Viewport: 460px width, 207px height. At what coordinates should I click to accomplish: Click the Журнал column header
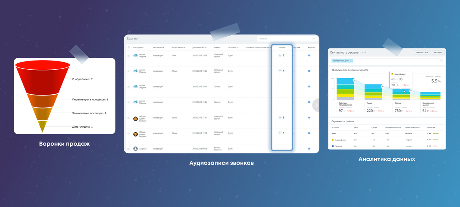311,48
